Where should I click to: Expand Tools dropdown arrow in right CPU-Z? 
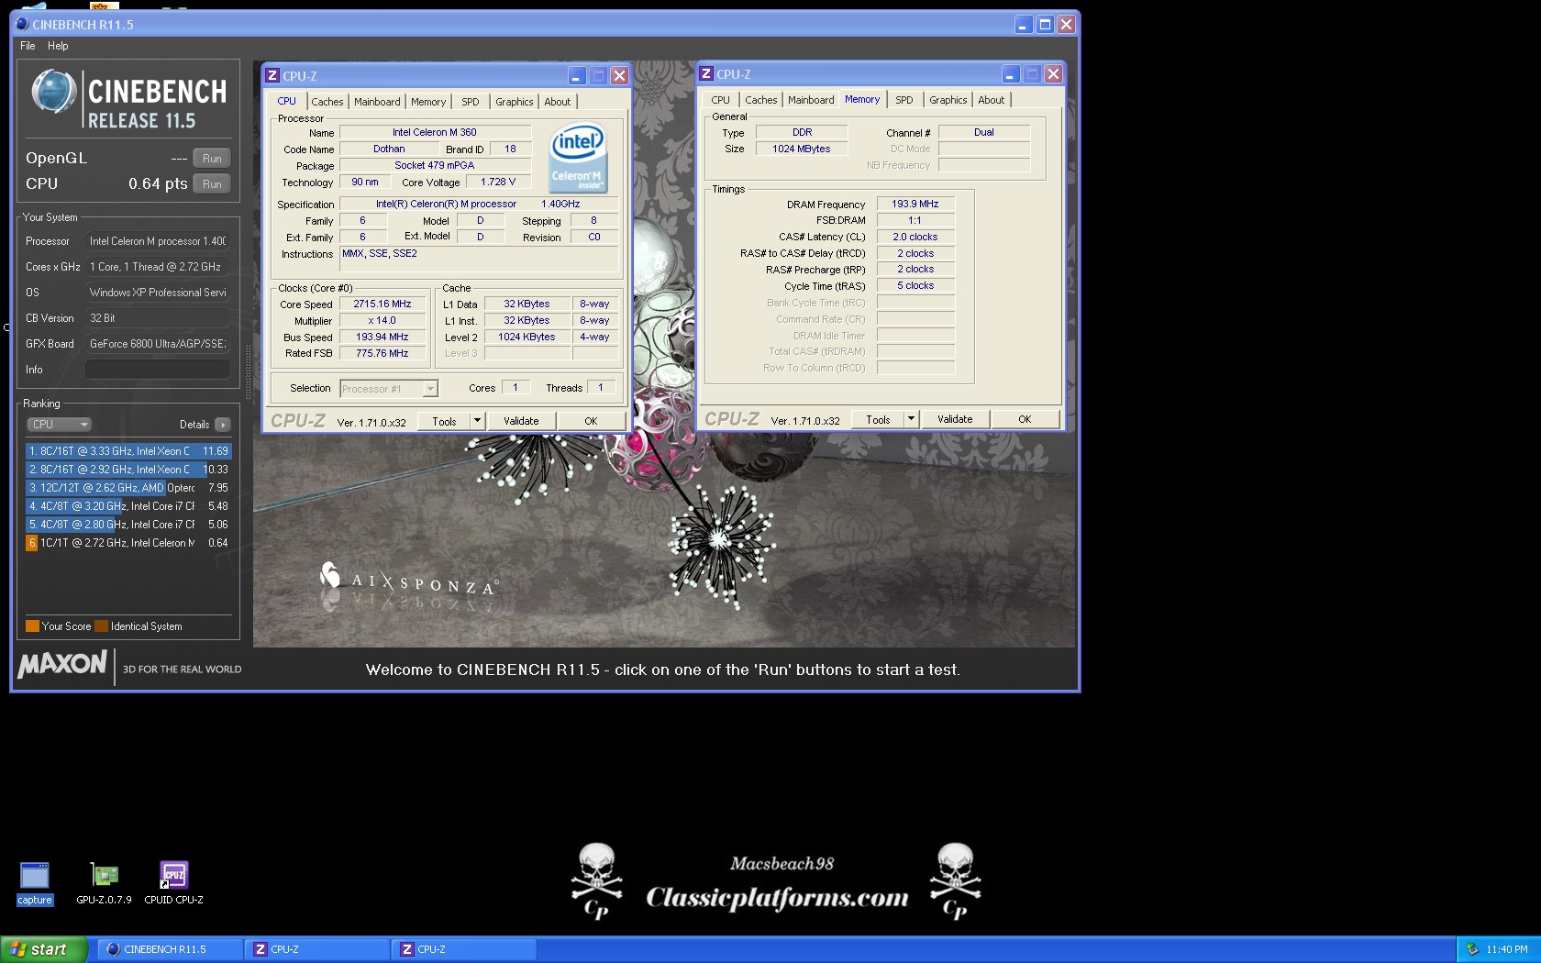tap(911, 419)
